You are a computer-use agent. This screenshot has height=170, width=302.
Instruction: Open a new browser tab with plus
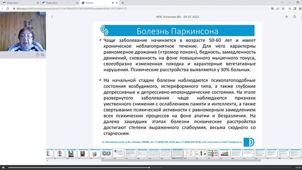123,3
